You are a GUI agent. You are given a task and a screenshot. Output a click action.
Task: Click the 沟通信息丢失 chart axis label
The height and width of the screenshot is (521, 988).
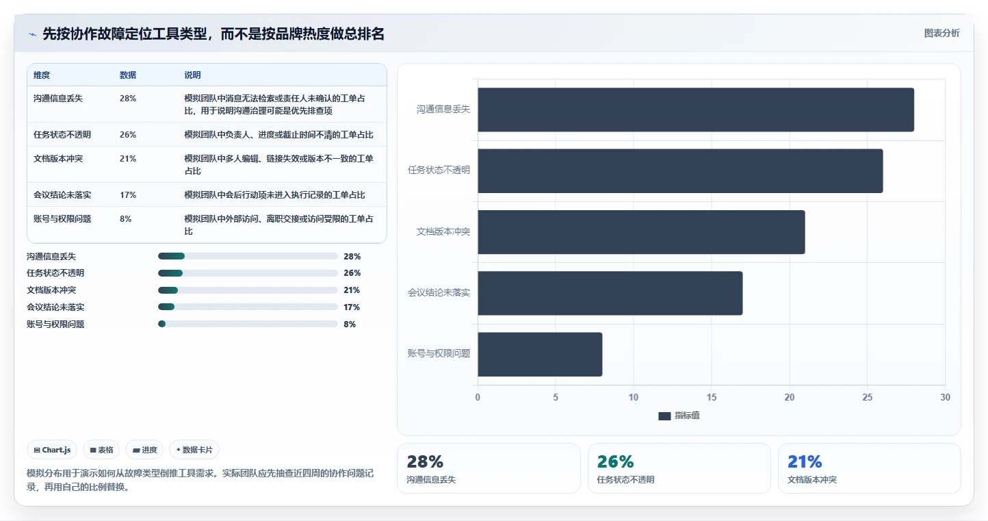(x=443, y=110)
